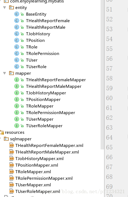Open the TJobHistory class
The width and height of the screenshot is (128, 197).
(38, 34)
